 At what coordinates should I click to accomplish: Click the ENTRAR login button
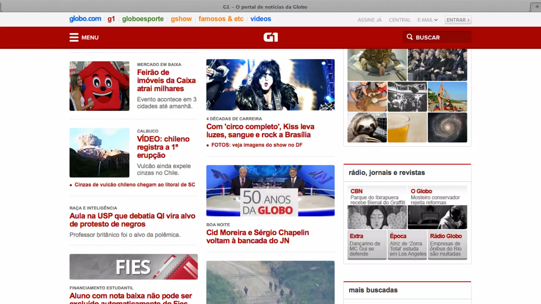coord(458,20)
